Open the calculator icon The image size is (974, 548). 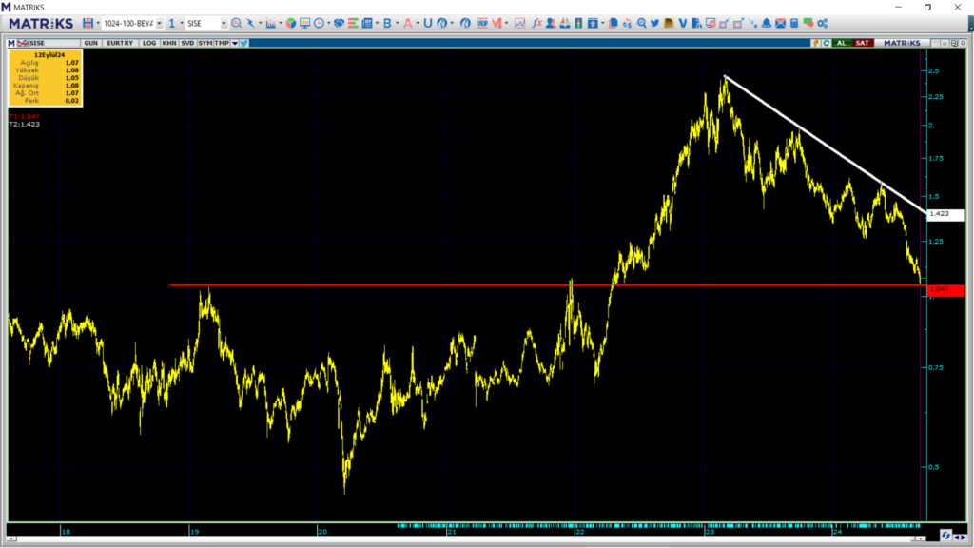point(794,23)
